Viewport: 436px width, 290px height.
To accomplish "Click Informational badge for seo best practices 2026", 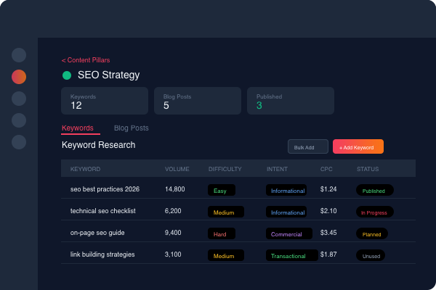I will coord(286,190).
